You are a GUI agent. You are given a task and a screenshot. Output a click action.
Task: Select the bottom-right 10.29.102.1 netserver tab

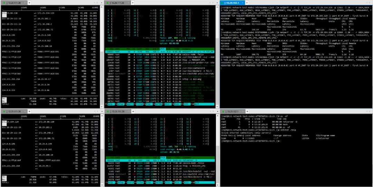pyautogui.click(x=233, y=111)
